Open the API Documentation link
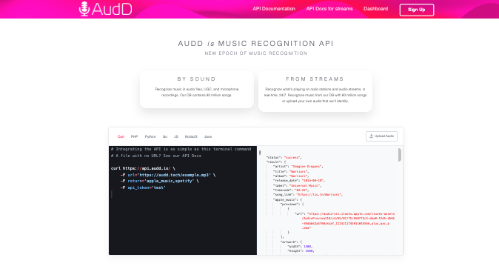 click(x=274, y=9)
